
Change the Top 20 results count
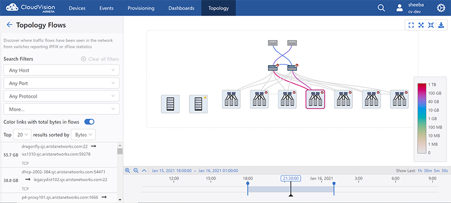(x=22, y=134)
